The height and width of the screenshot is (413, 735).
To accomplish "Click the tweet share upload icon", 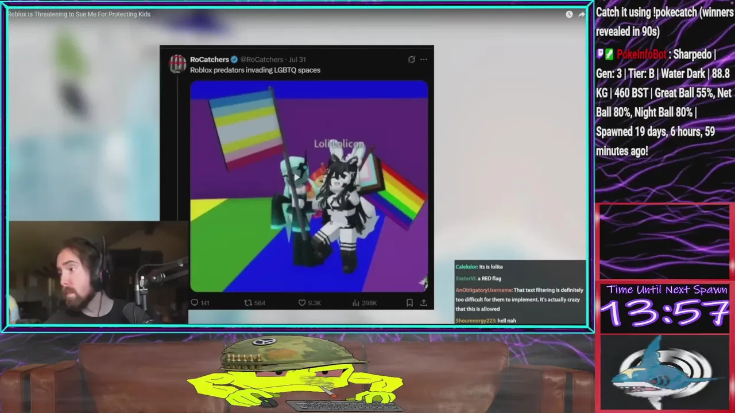I will pos(424,303).
